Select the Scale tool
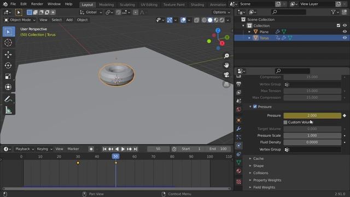 click(x=9, y=76)
